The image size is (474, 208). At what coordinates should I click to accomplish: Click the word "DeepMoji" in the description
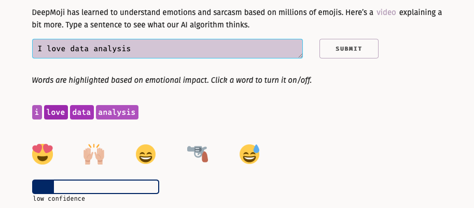49,12
